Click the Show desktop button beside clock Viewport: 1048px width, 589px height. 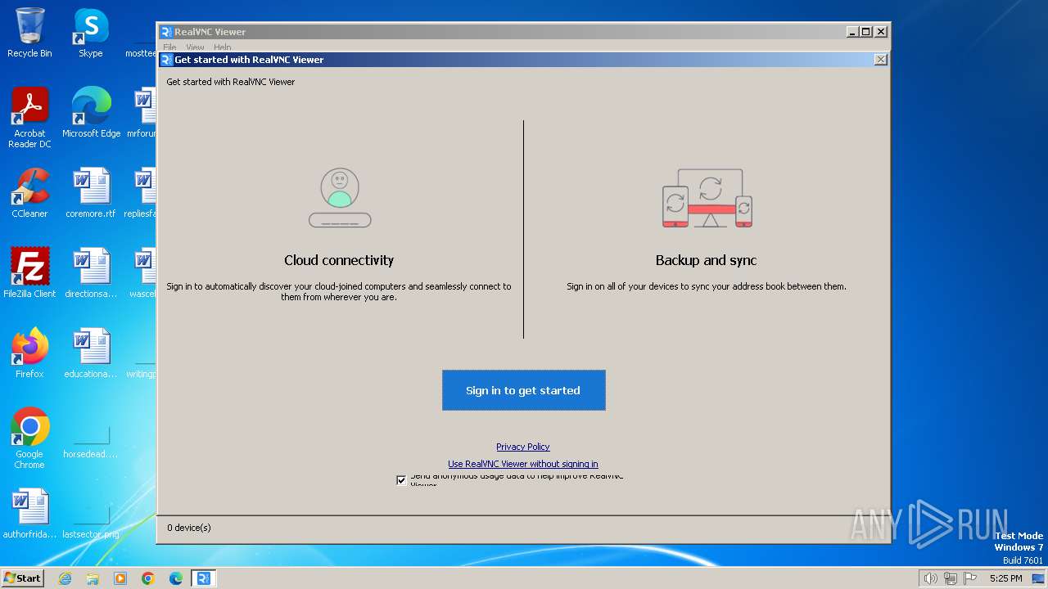pos(1038,578)
